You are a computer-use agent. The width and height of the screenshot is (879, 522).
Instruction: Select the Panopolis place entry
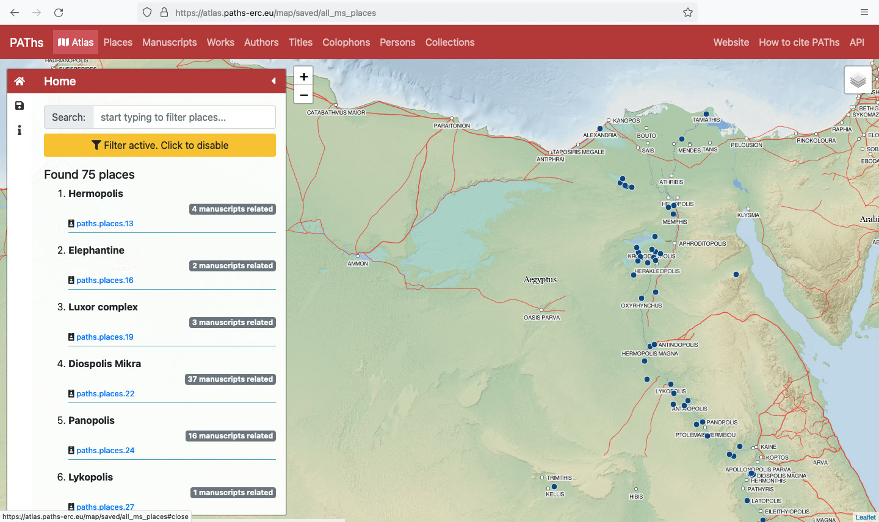point(92,420)
